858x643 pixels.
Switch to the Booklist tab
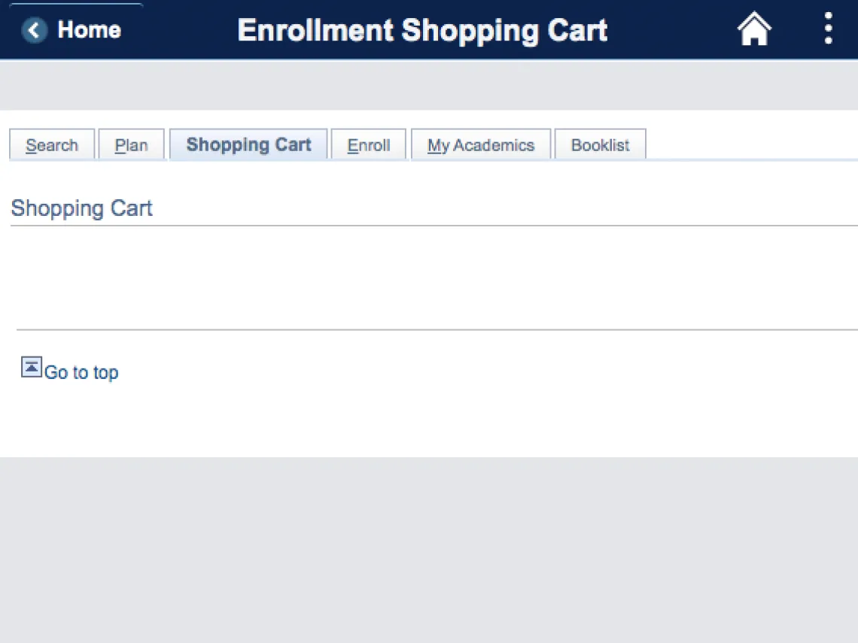coord(600,145)
